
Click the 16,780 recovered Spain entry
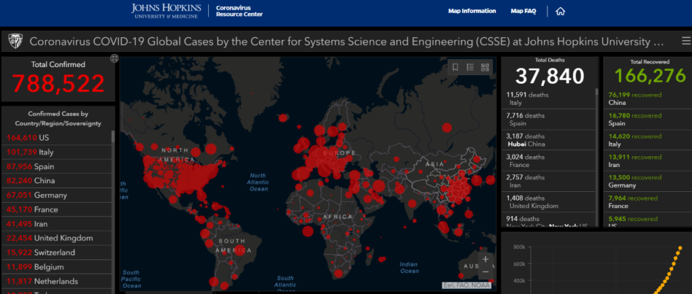pyautogui.click(x=647, y=120)
